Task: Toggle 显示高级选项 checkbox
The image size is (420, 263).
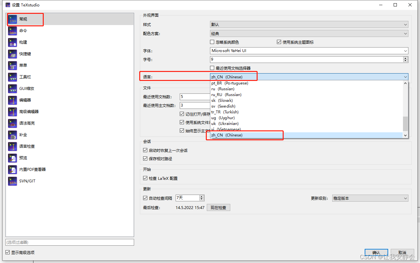Action: (x=8, y=252)
